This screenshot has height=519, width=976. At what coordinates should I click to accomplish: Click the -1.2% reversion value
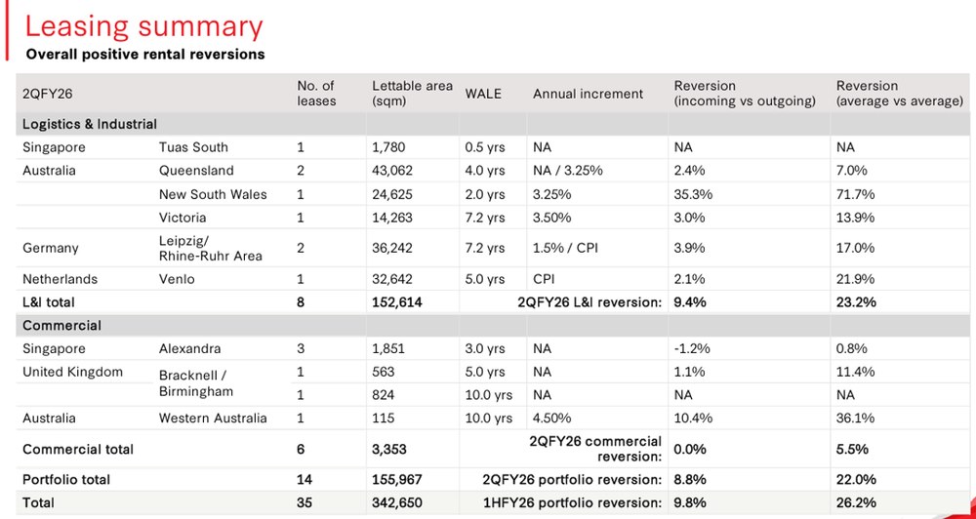pos(692,348)
